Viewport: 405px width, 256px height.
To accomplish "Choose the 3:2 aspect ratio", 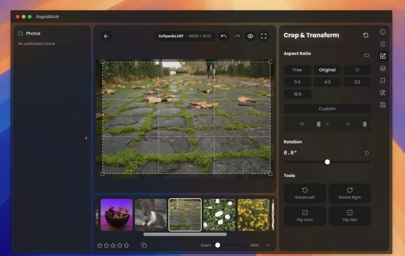I will click(357, 82).
